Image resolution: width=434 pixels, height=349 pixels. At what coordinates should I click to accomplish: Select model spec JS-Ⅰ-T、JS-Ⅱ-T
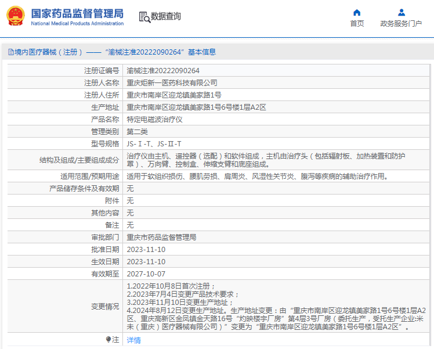click(154, 144)
